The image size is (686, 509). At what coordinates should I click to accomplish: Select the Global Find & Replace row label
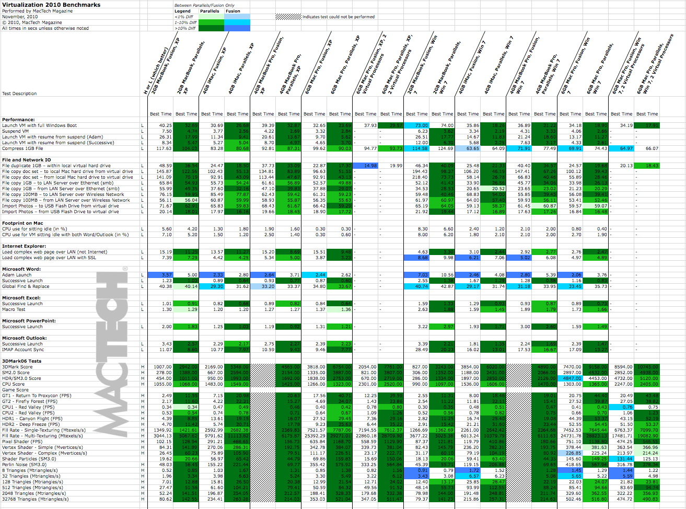tap(26, 286)
